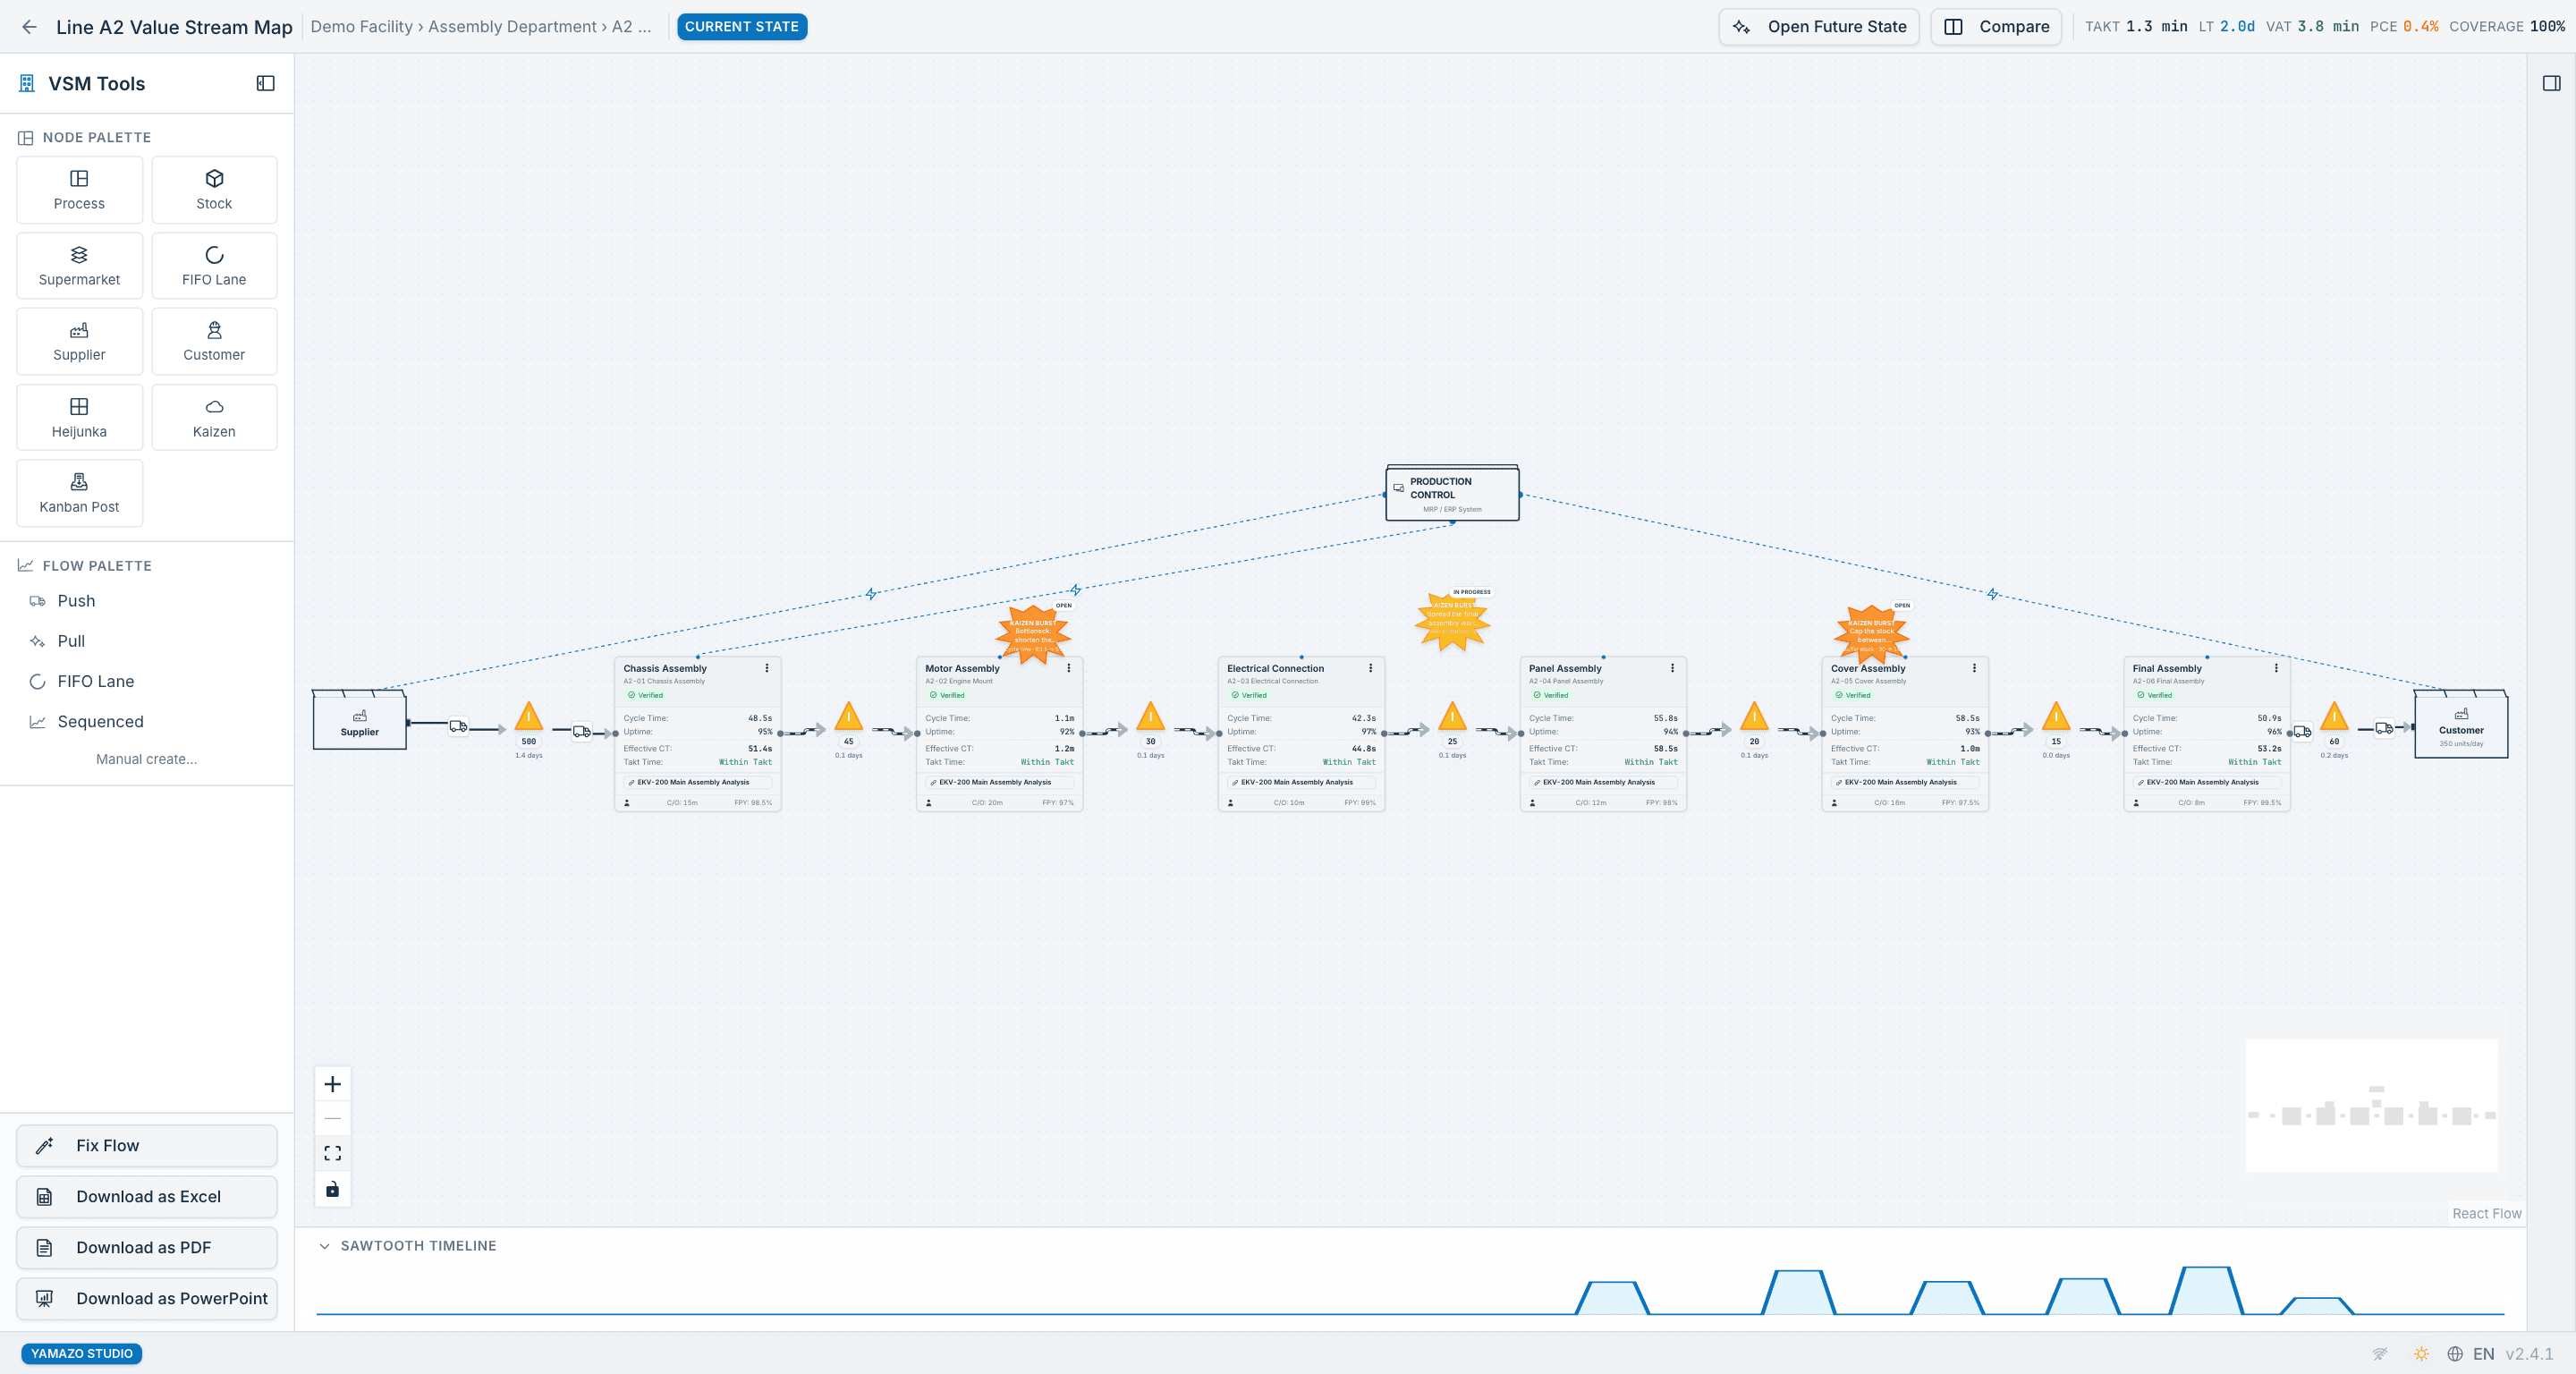Choose FIFO Lane in flow palette

pyautogui.click(x=95, y=682)
